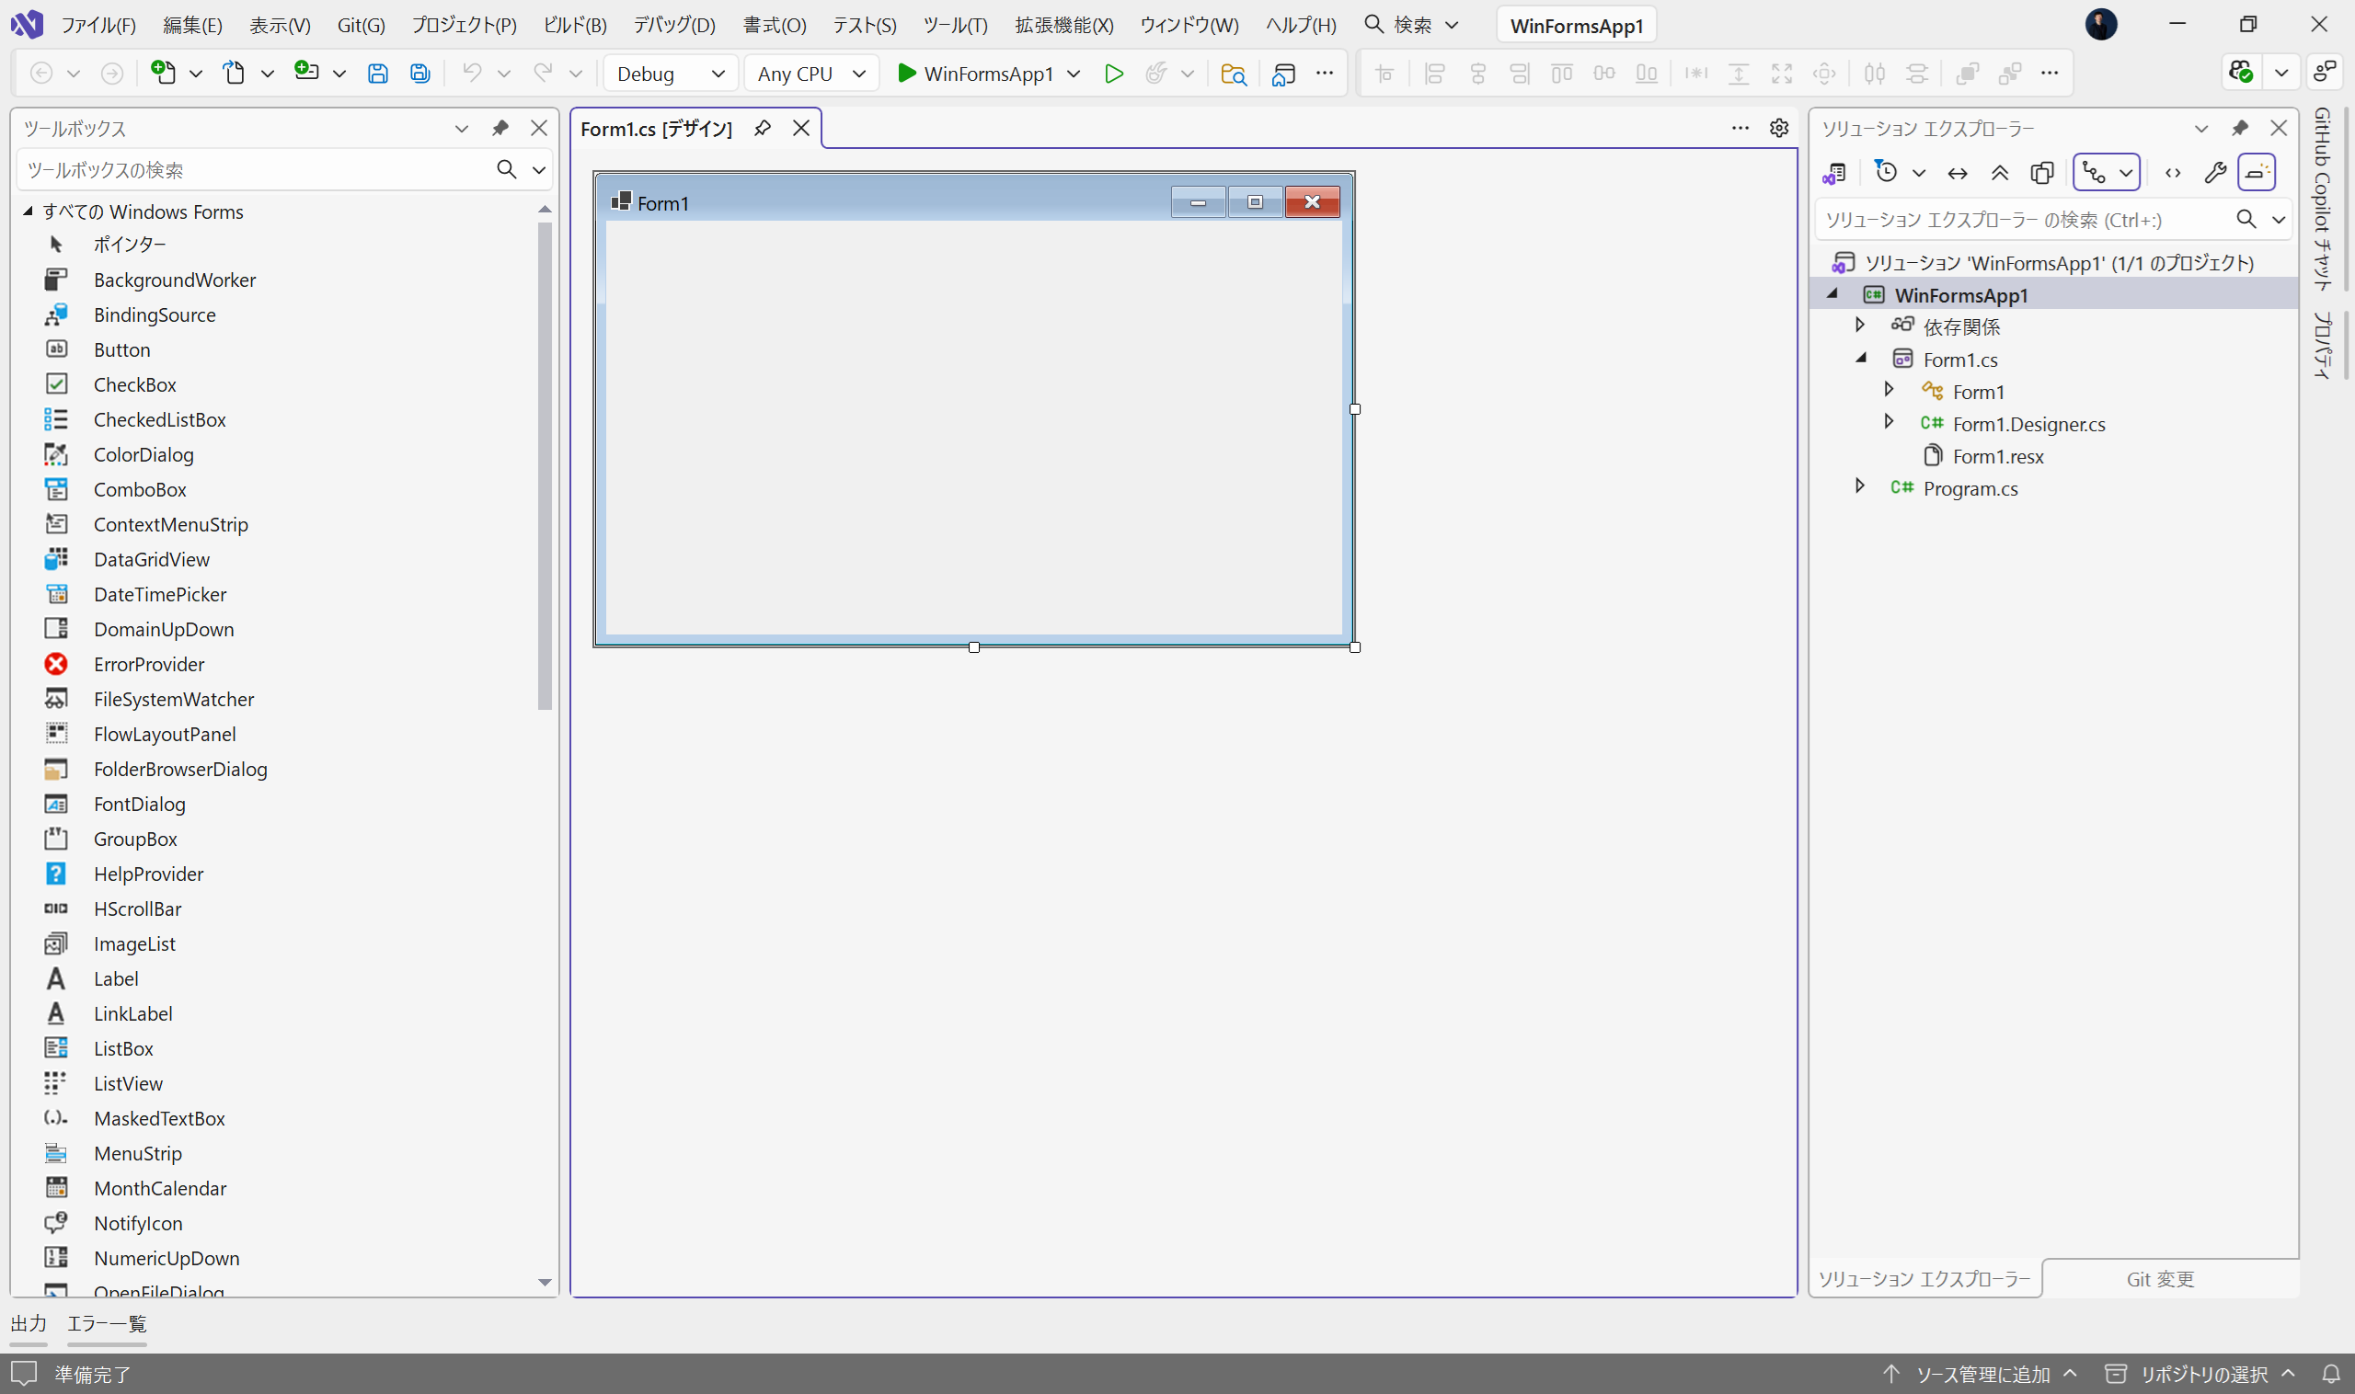Viewport: 2355px width, 1394px height.
Task: Open the designer settings gear icon
Action: [1779, 128]
